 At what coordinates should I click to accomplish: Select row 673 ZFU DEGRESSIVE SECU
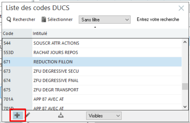92,71
